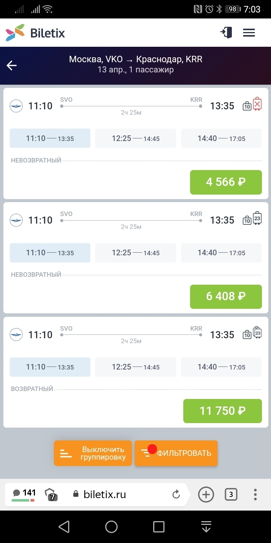Expand the ВОЗВРАТНЫЙ fare details
Screen dimensions: 271x543
(x=32, y=389)
